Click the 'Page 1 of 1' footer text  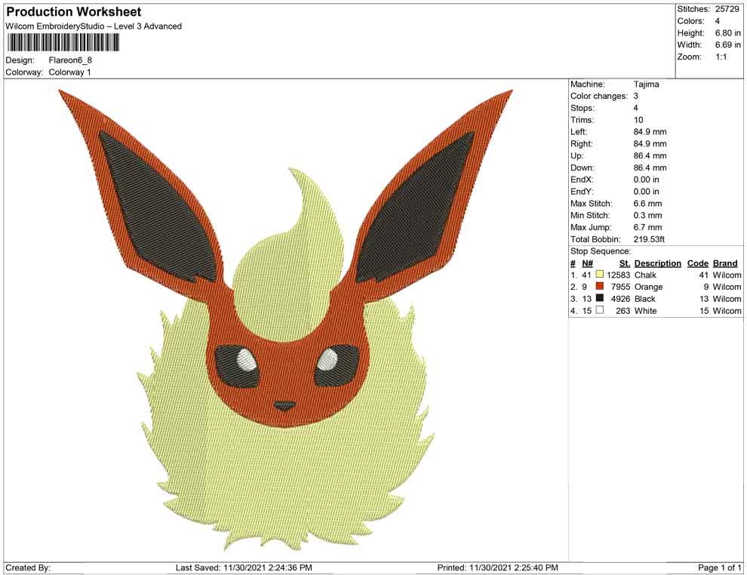[719, 568]
